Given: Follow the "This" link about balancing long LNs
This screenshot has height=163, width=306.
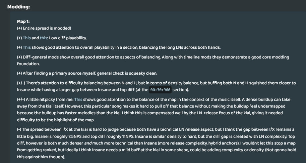Looking at the screenshot, I should pyautogui.click(x=26, y=47).
